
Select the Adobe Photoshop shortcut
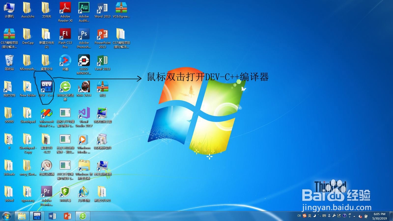tap(84, 38)
